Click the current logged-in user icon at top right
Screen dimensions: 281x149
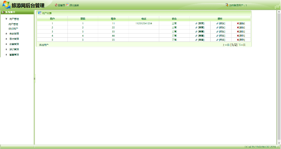point(227,5)
